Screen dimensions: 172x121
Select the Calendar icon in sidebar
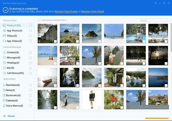point(4,100)
